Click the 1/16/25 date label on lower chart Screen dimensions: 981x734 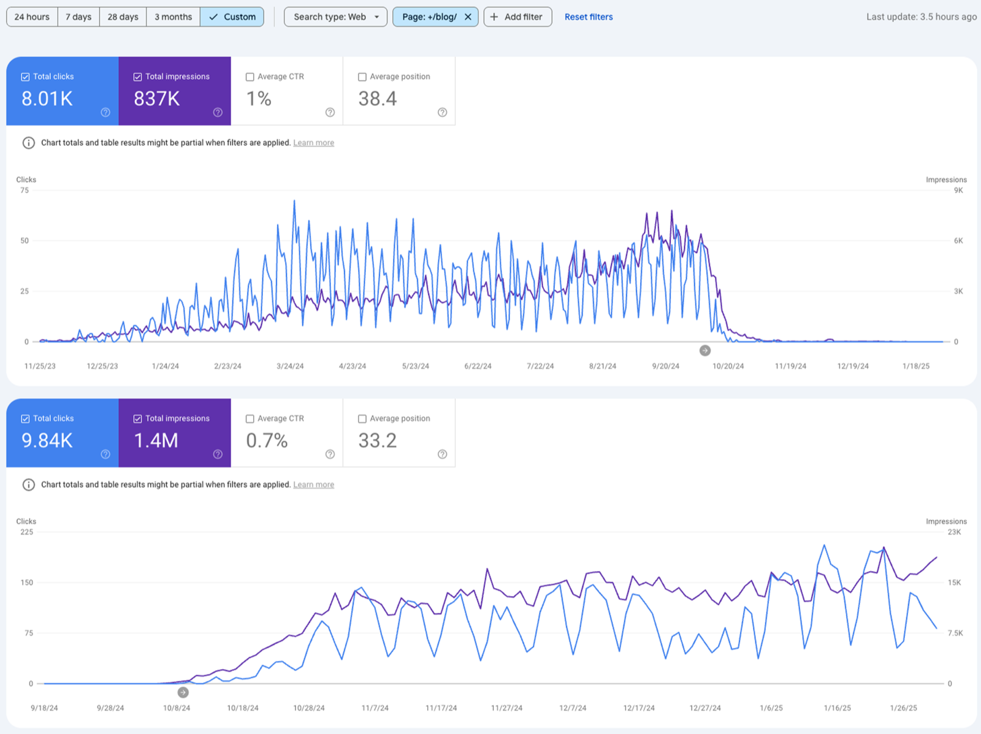[x=837, y=708]
